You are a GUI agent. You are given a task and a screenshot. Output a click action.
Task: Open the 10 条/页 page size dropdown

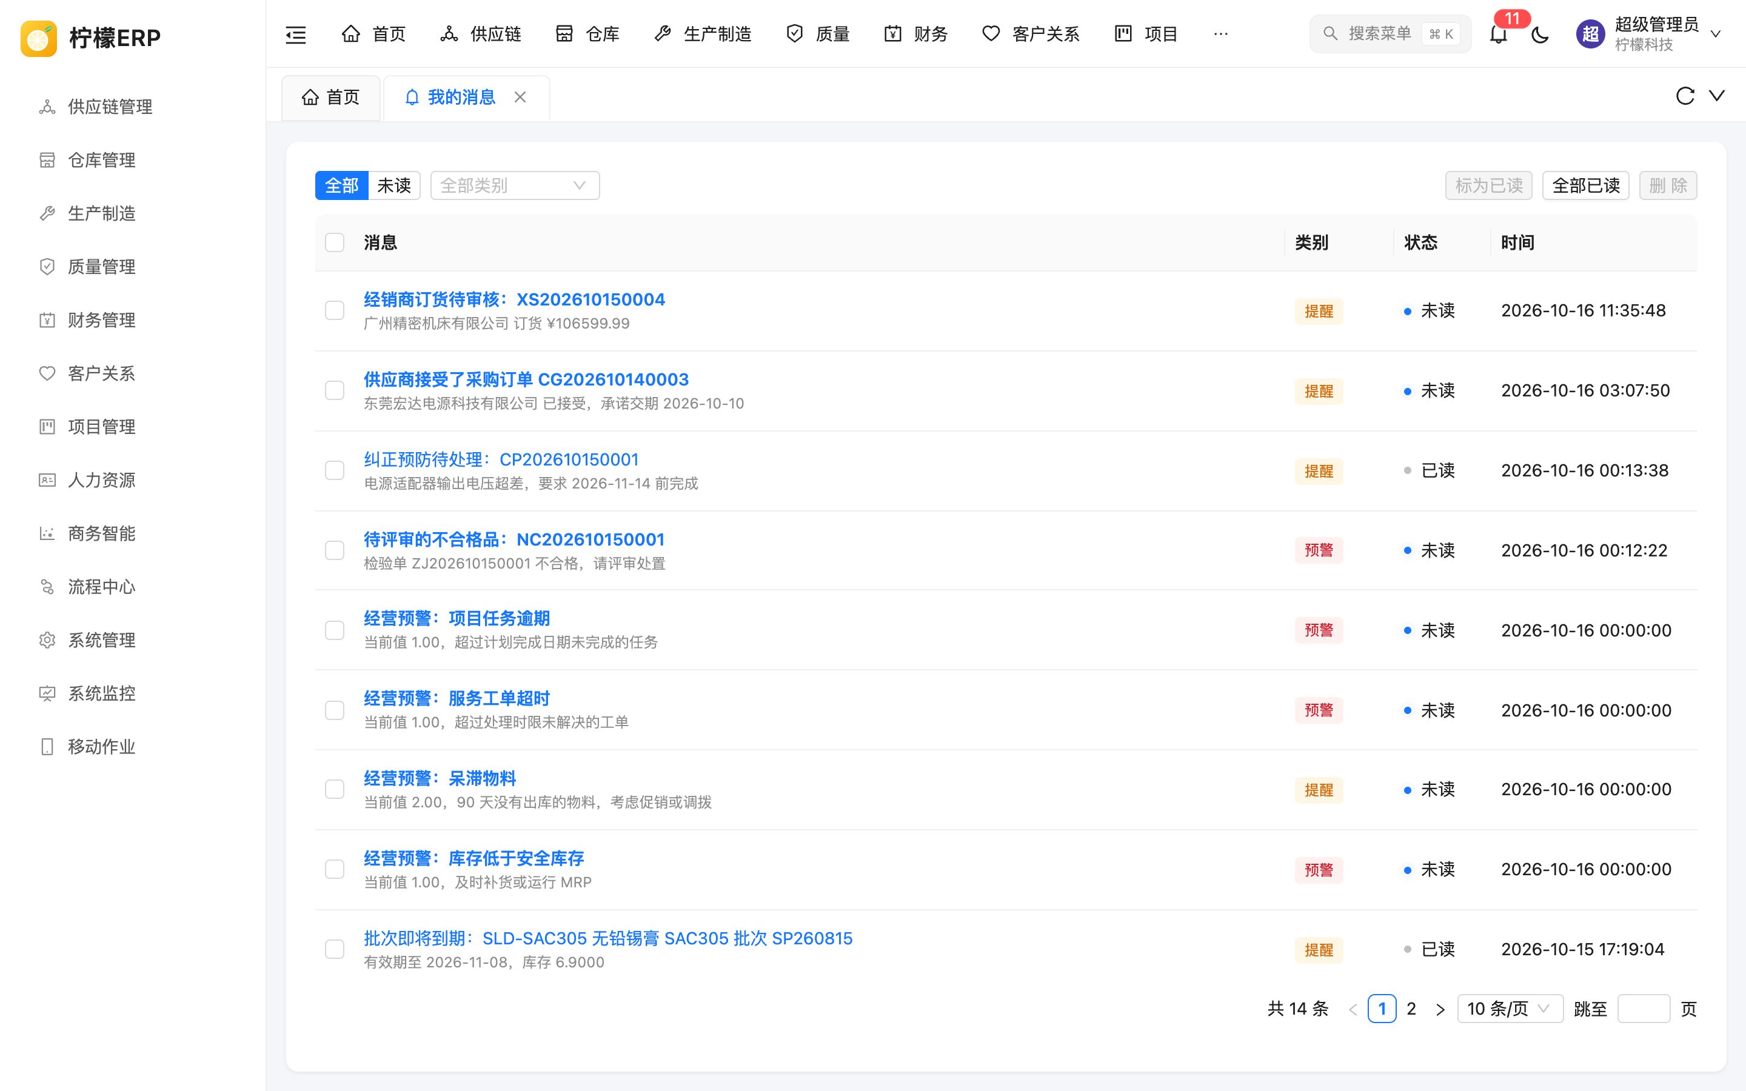tap(1510, 1009)
